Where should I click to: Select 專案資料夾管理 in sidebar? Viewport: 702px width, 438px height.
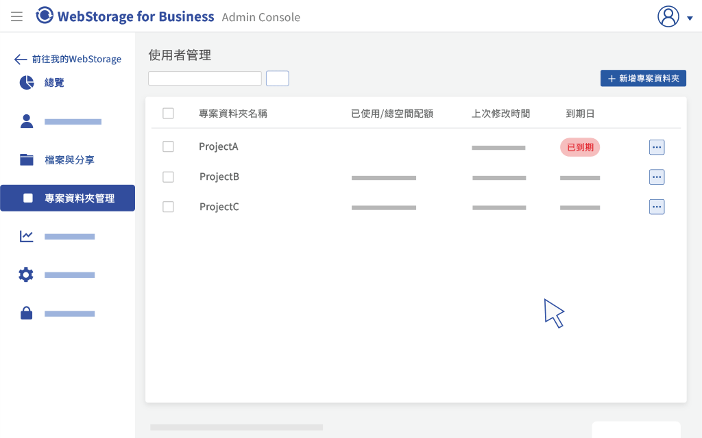click(67, 198)
